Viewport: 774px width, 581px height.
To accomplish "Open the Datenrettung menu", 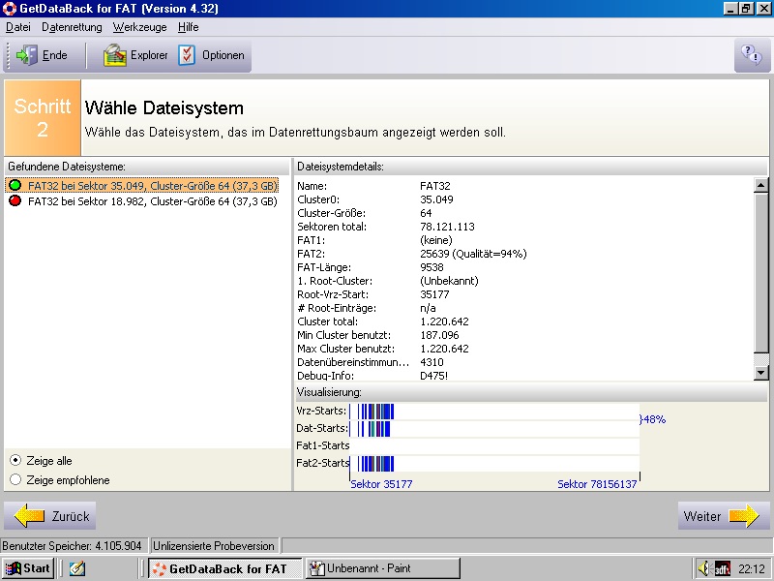I will pos(72,27).
